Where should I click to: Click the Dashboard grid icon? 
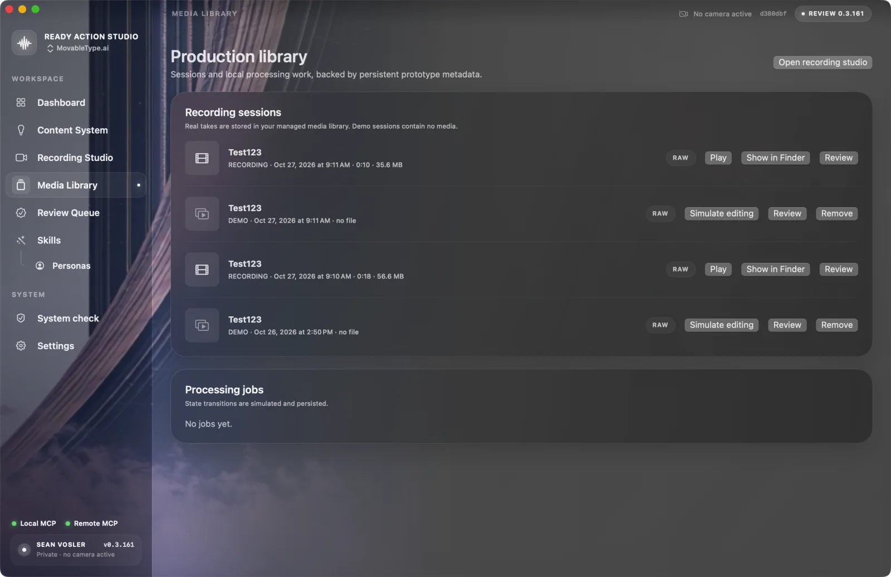(21, 102)
